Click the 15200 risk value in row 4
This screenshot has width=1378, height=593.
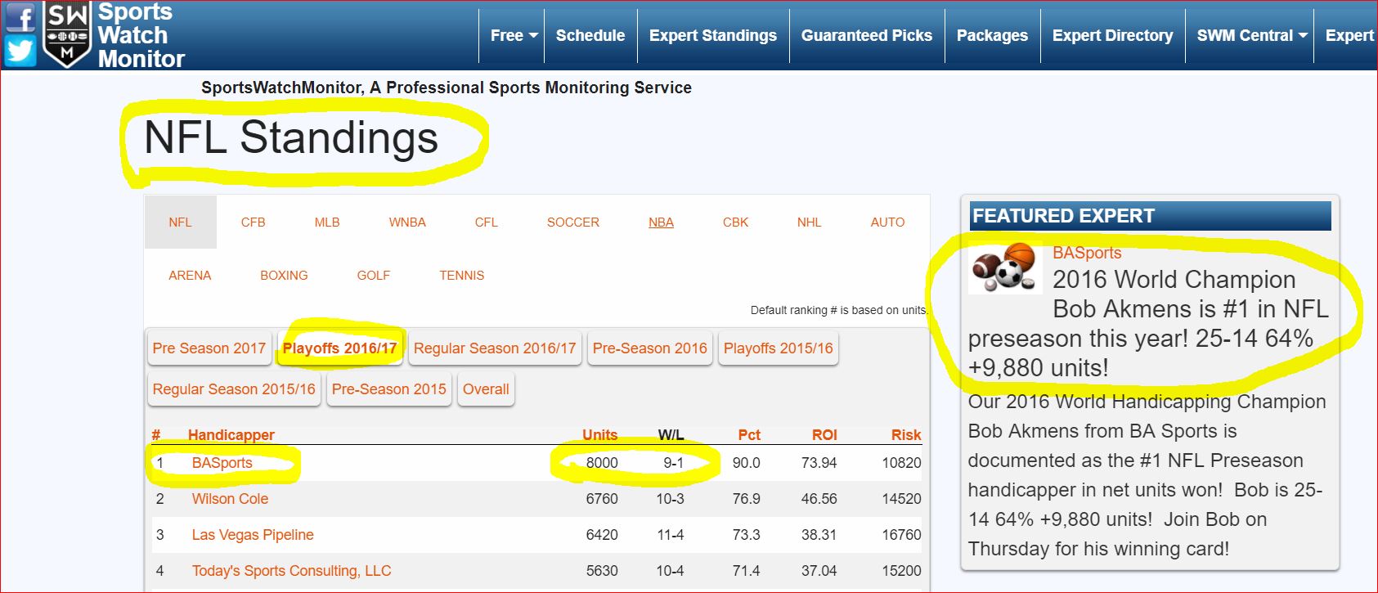[901, 571]
